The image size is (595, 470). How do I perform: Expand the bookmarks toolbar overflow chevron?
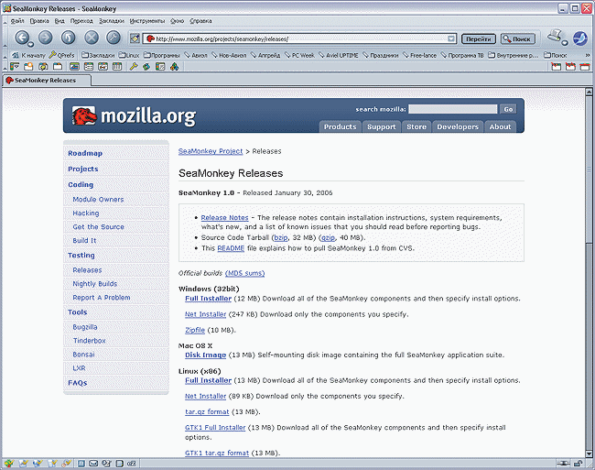click(588, 55)
